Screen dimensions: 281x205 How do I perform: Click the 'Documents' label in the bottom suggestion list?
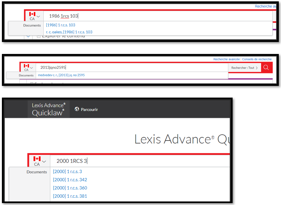(x=37, y=172)
